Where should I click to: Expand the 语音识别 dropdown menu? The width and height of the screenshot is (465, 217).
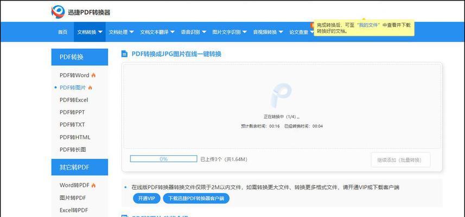point(193,32)
